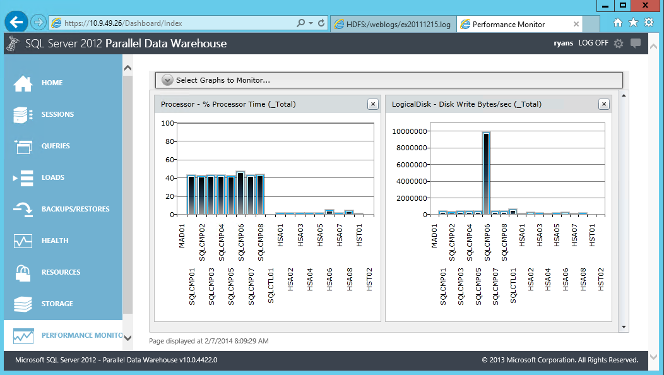
Task: Open the Sessions server icon
Action: point(23,114)
